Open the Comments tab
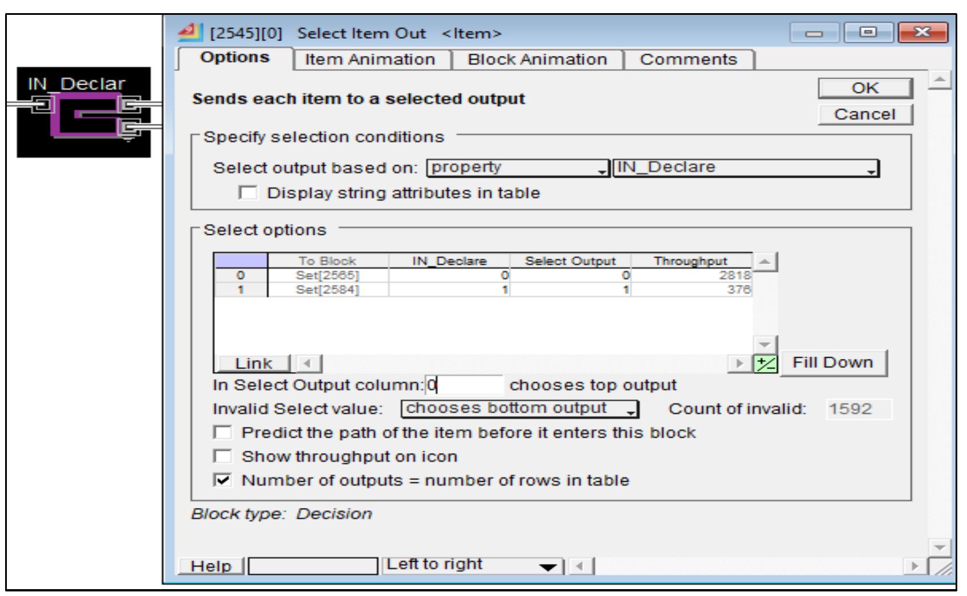Image resolution: width=967 pixels, height=596 pixels. [x=688, y=59]
